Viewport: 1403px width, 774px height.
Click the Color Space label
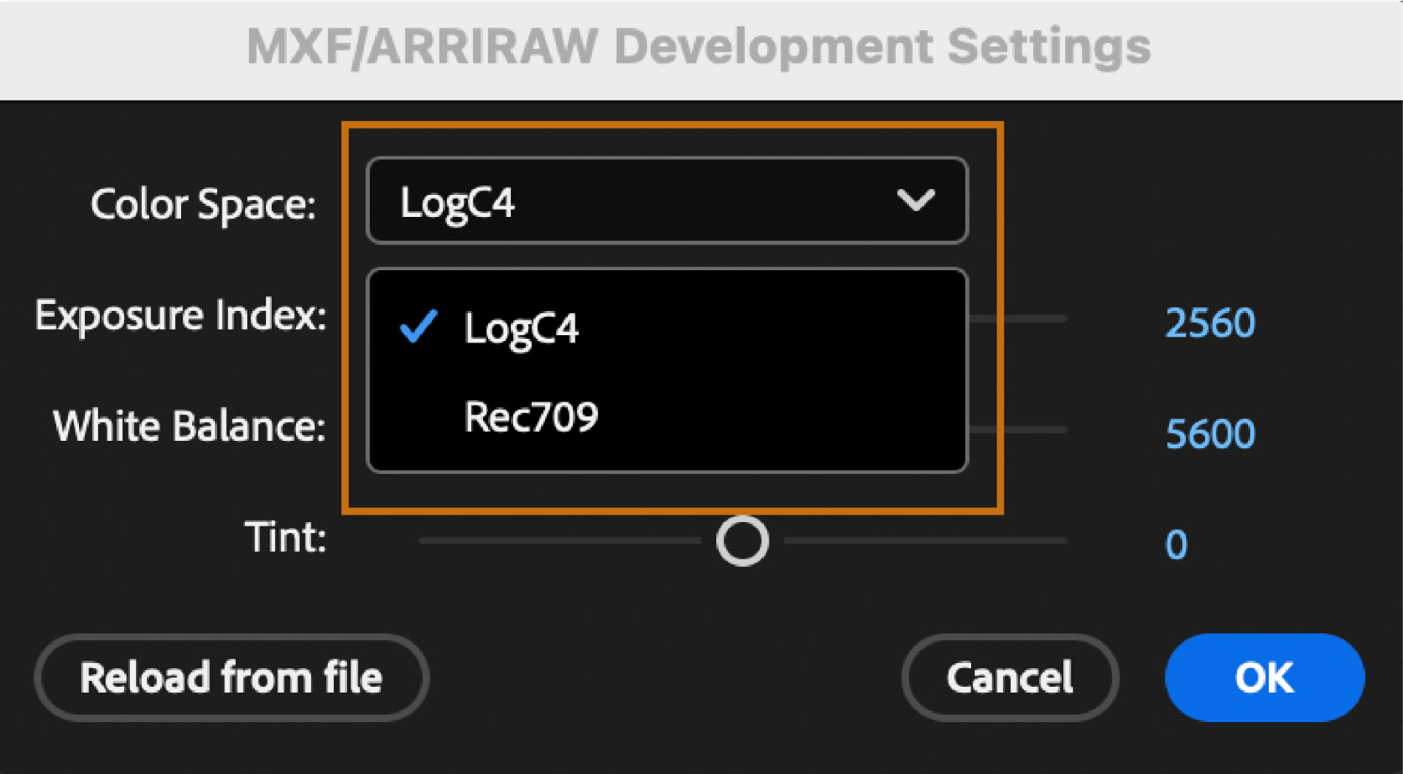(203, 204)
